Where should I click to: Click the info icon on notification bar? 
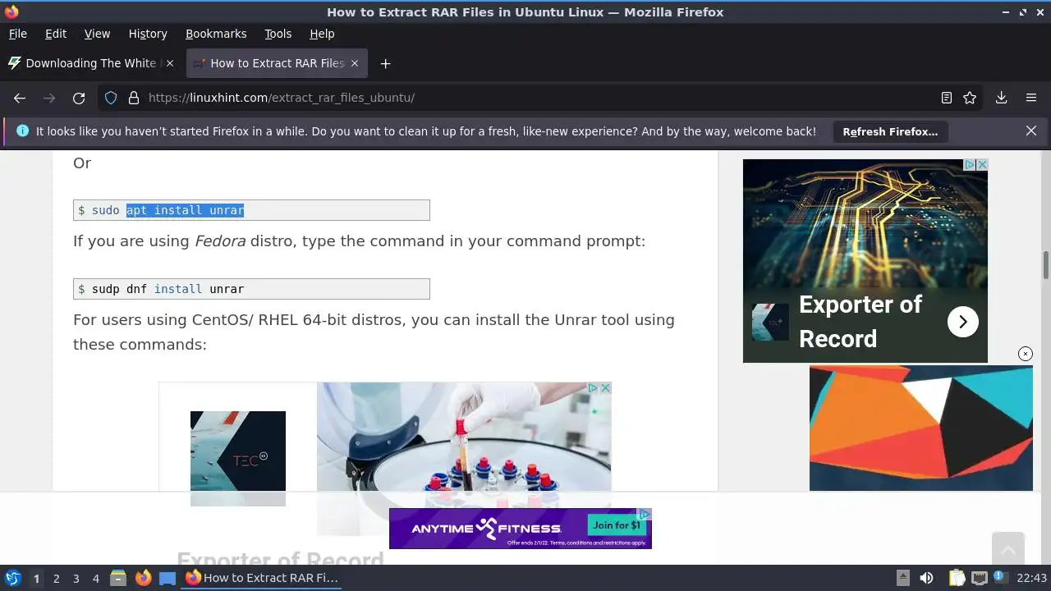point(22,131)
